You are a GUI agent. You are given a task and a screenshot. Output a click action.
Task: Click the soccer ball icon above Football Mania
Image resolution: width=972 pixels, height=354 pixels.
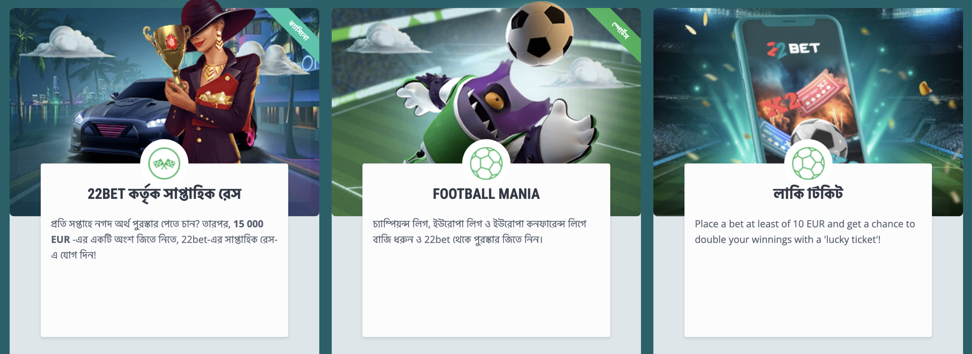[x=486, y=163]
